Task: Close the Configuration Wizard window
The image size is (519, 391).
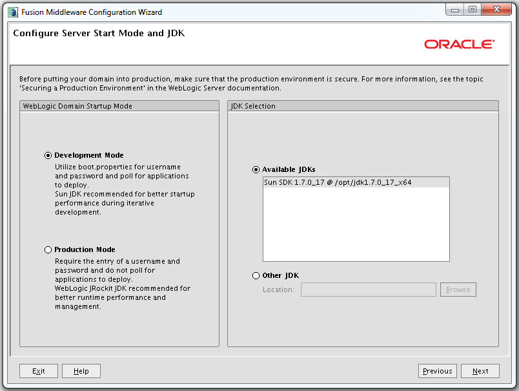Action: [x=496, y=10]
